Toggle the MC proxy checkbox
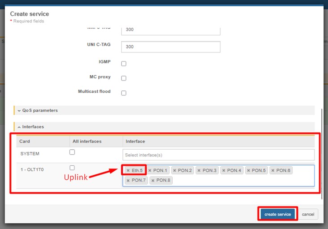The height and width of the screenshot is (229, 328). [x=124, y=78]
